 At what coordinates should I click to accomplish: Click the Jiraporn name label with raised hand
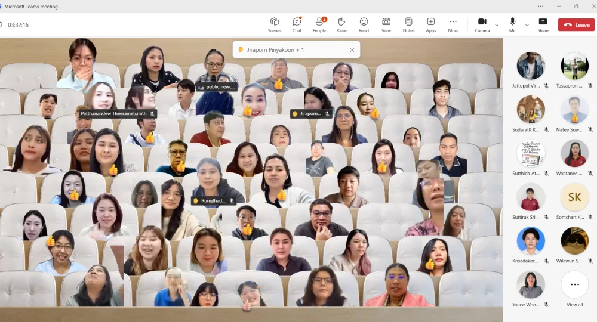310,113
